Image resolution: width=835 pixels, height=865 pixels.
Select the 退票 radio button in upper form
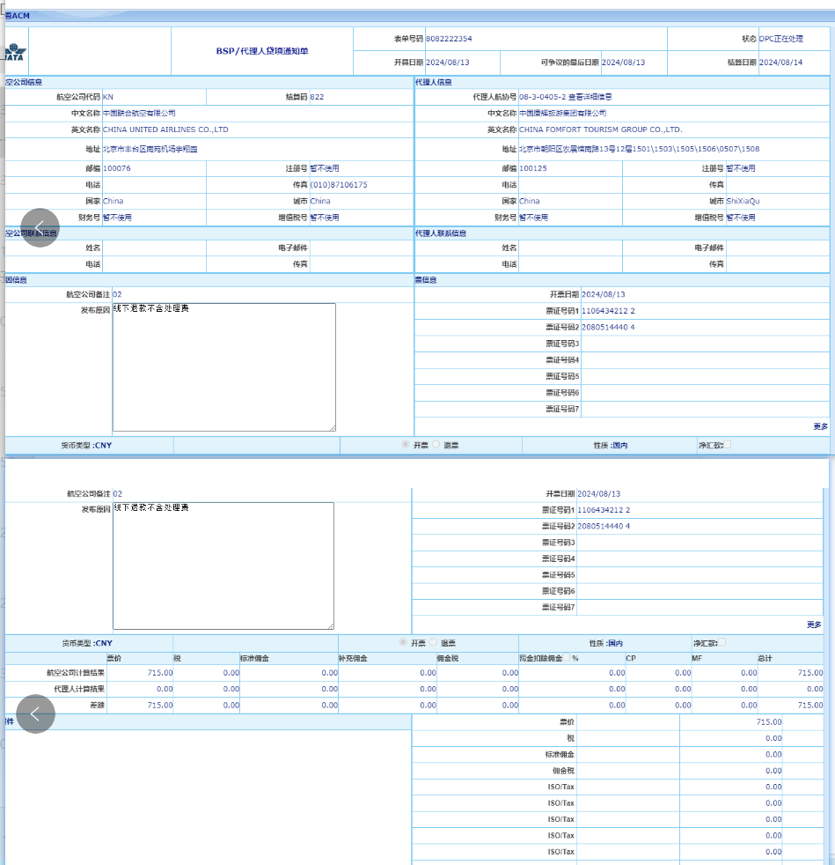pos(436,445)
